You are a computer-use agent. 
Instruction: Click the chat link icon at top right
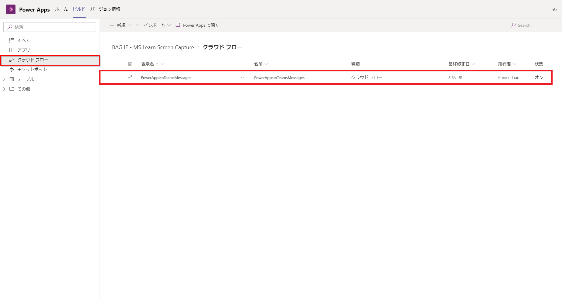pyautogui.click(x=554, y=9)
